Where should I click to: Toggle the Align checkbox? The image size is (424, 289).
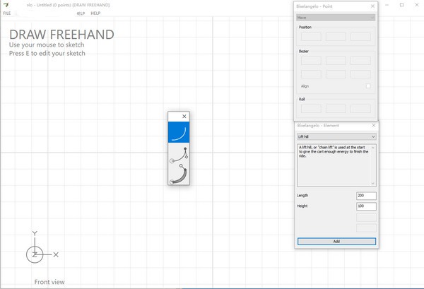(368, 86)
